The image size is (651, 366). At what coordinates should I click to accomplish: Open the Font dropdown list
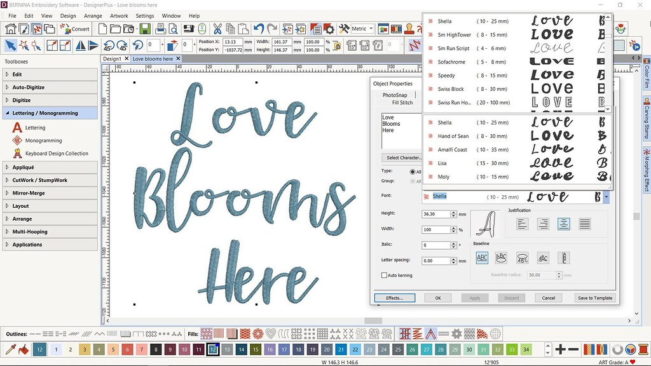[606, 196]
